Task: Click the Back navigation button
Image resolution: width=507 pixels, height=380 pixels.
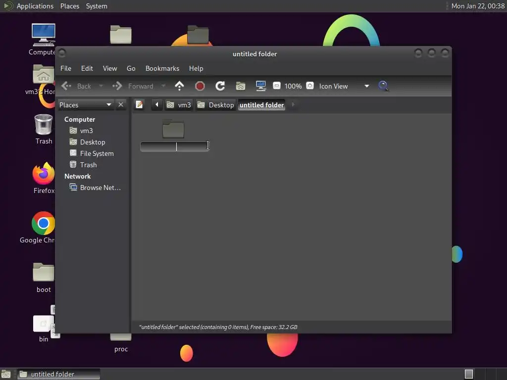Action: click(77, 86)
